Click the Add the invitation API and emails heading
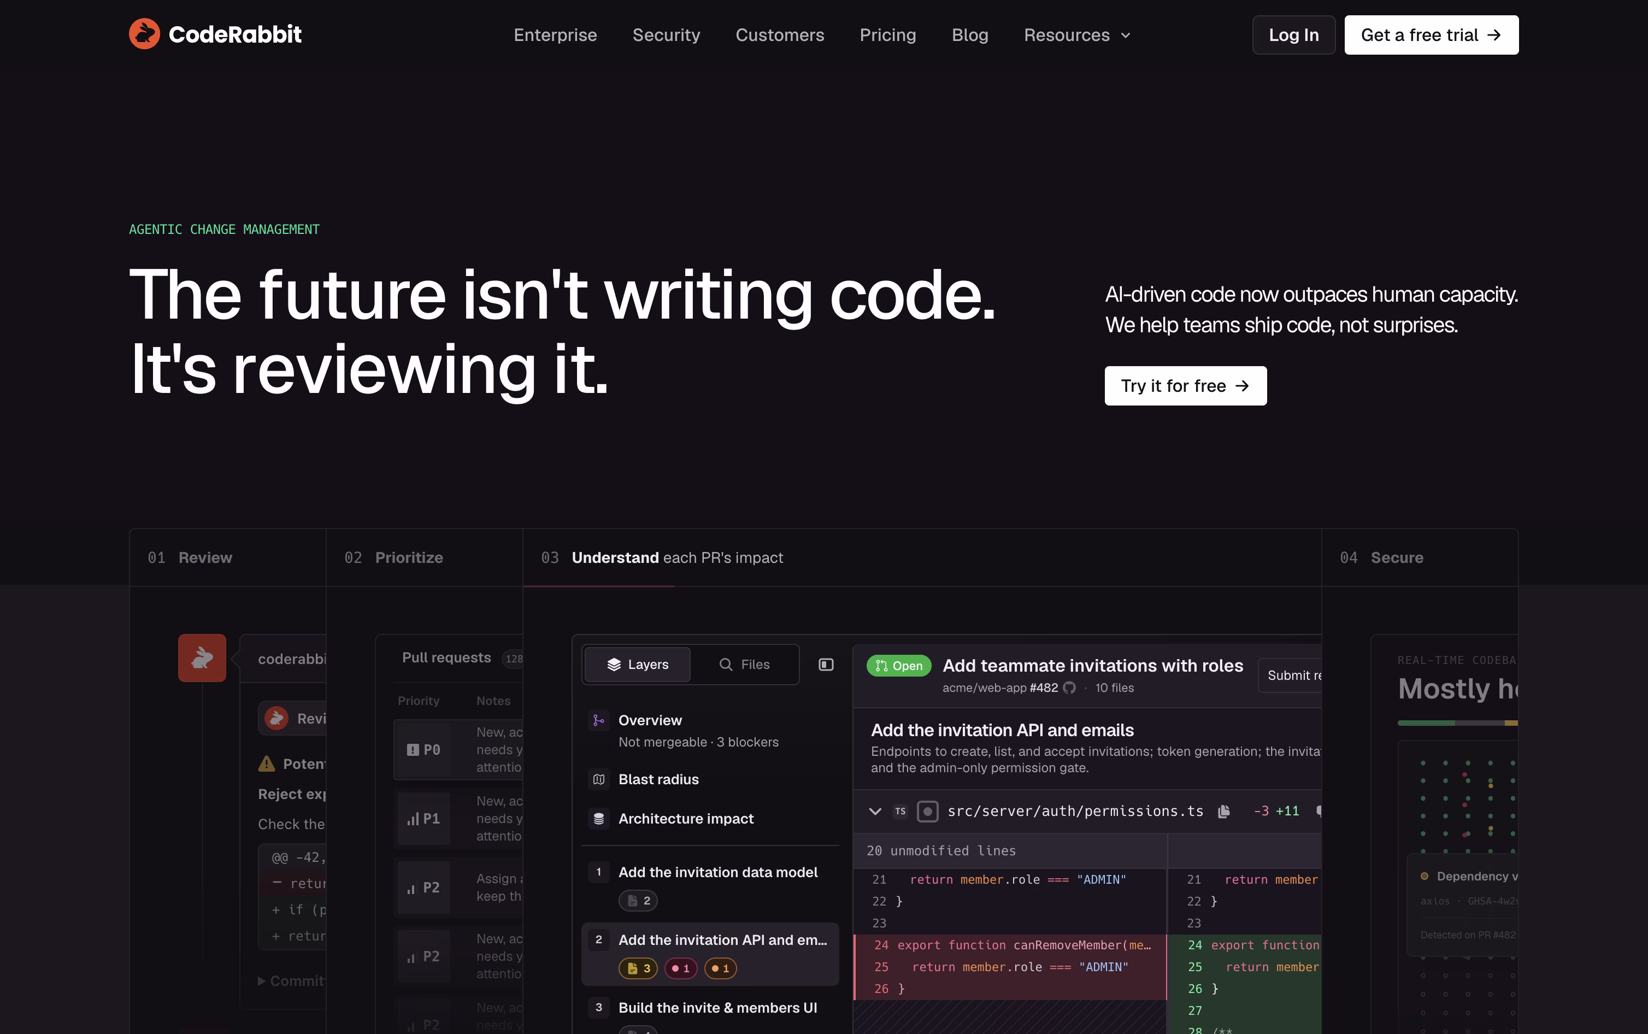This screenshot has height=1034, width=1648. coord(1002,730)
